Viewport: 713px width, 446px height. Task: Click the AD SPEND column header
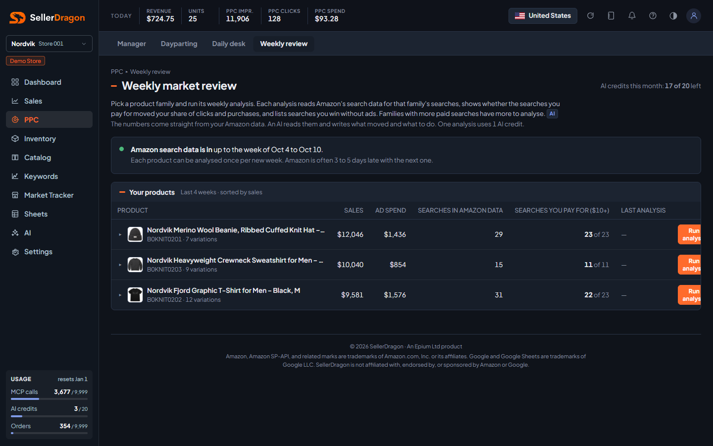pos(391,211)
